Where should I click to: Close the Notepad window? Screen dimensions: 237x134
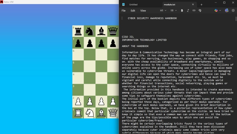click(233, 3)
